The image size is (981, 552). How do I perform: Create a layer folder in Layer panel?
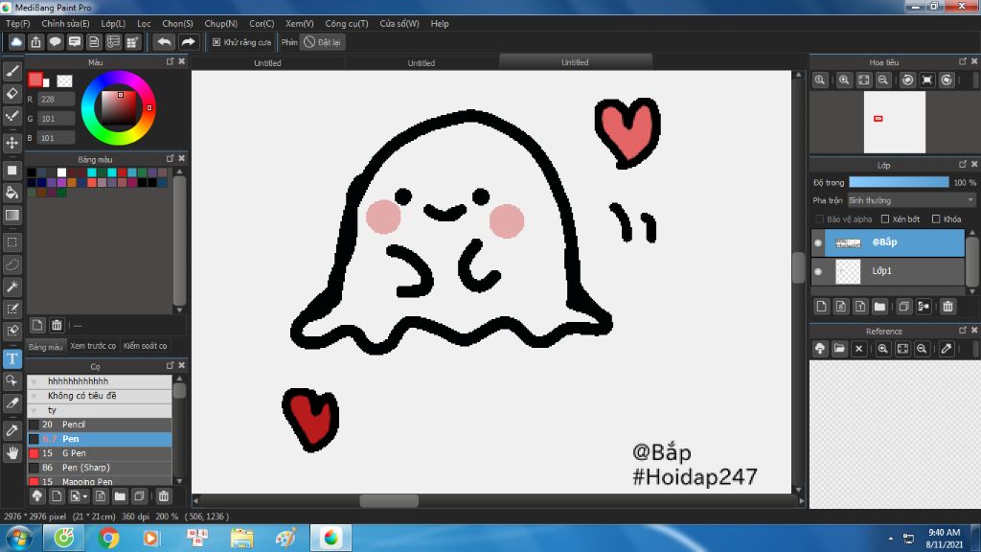(x=879, y=306)
